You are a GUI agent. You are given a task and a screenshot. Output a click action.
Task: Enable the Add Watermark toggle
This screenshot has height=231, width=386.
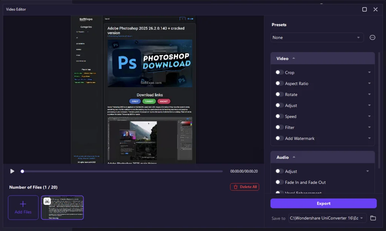click(x=279, y=138)
